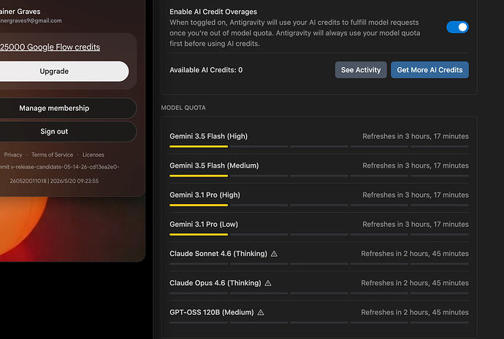
Task: Select the Claude Sonnet 4.6 (Thinking) label
Action: click(218, 254)
